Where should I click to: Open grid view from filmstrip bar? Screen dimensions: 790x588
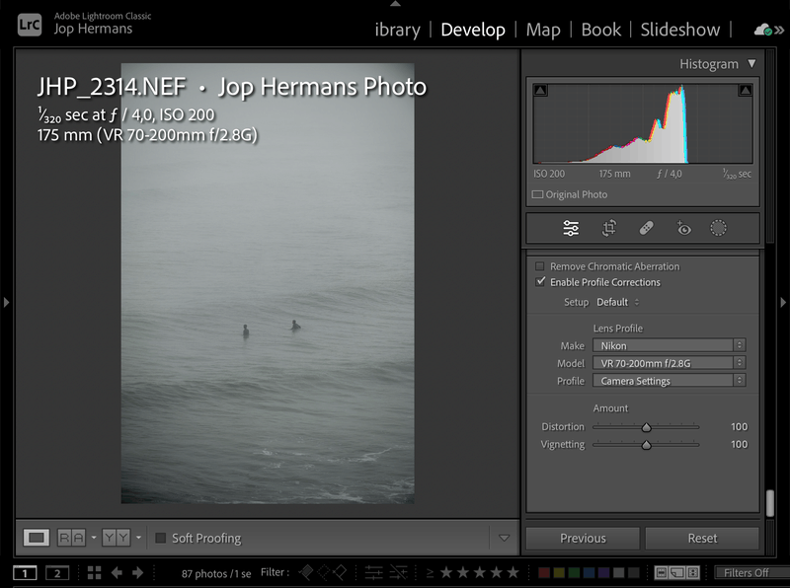(x=94, y=572)
